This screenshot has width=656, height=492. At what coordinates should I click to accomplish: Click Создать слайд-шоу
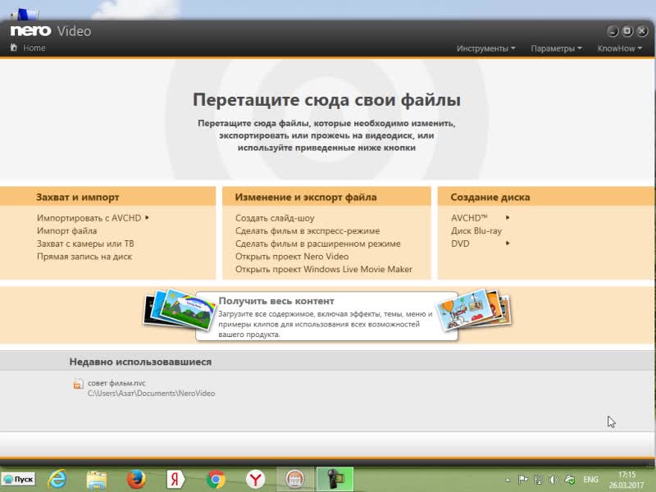click(275, 218)
